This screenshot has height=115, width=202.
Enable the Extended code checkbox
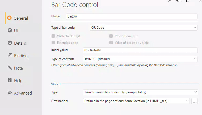pos(53,43)
